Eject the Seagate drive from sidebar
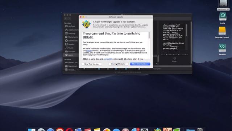 [78, 70]
